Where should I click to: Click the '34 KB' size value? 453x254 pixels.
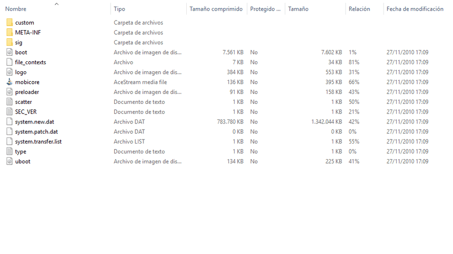335,62
